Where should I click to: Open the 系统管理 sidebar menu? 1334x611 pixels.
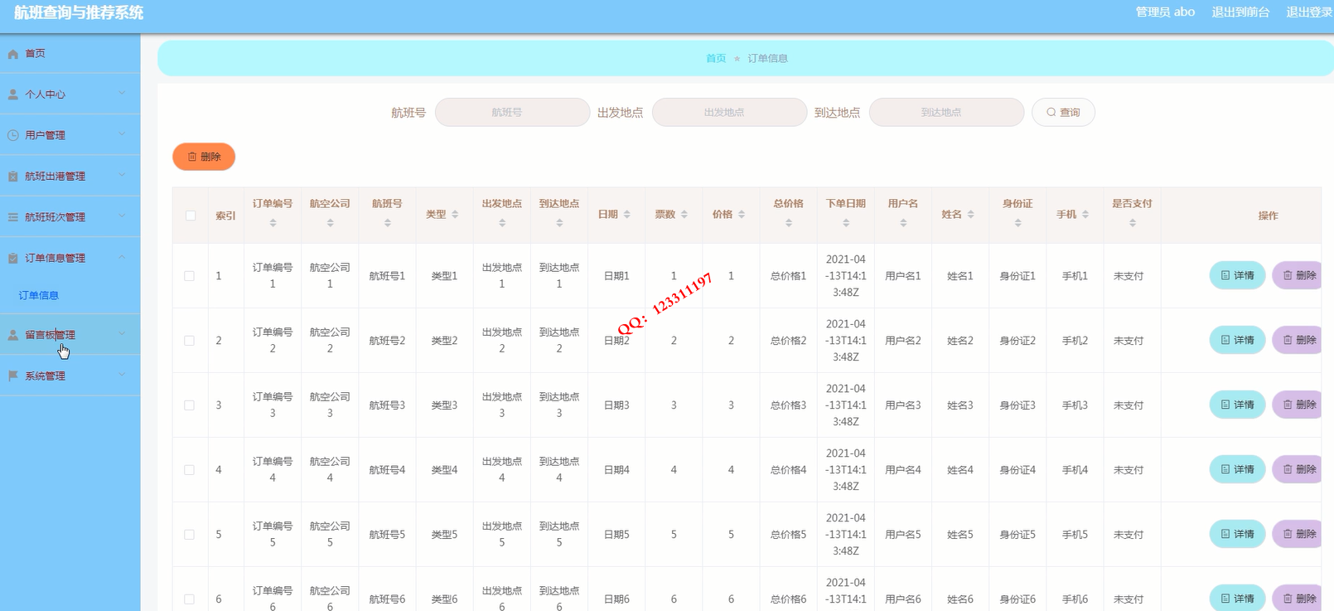pos(70,376)
